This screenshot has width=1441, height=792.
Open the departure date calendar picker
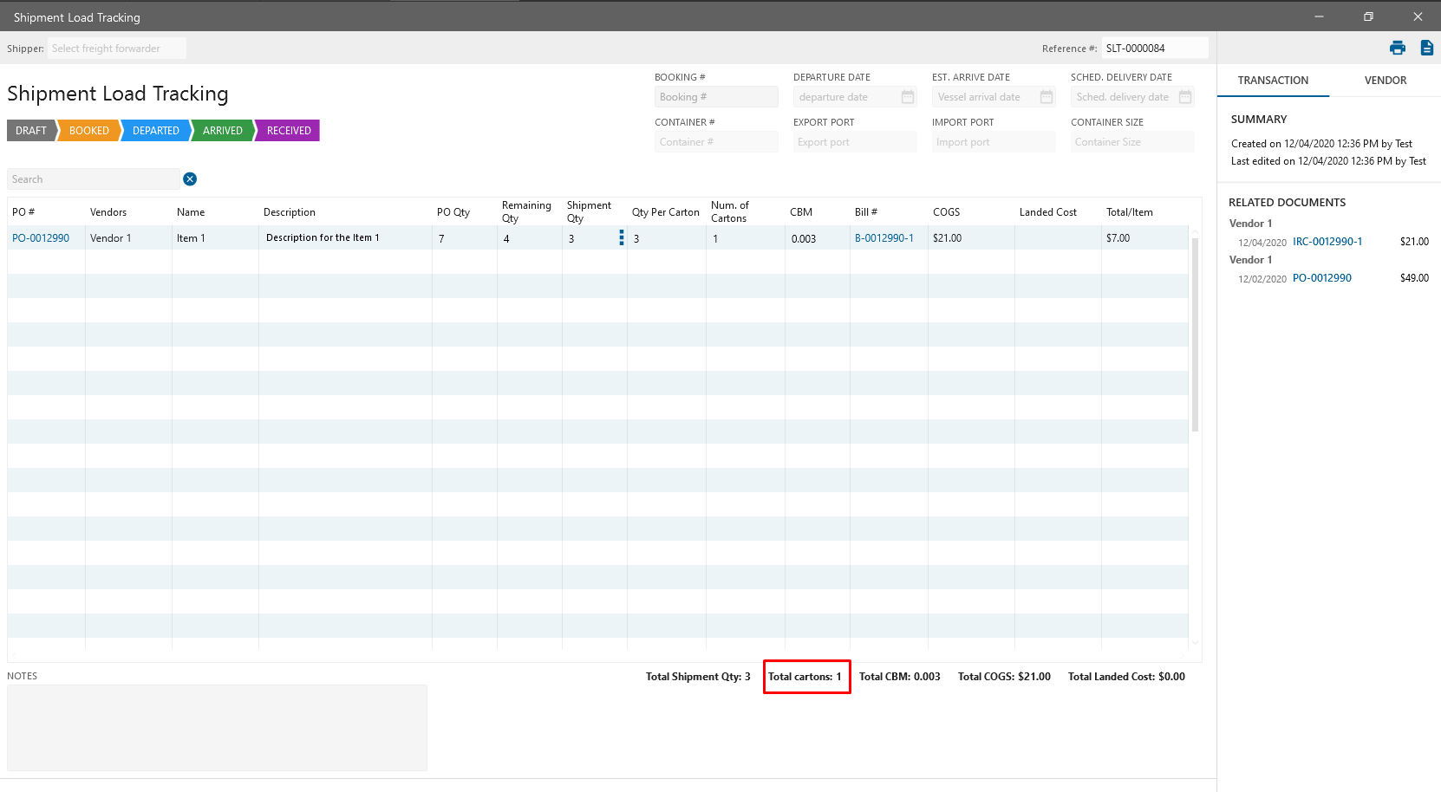click(907, 97)
